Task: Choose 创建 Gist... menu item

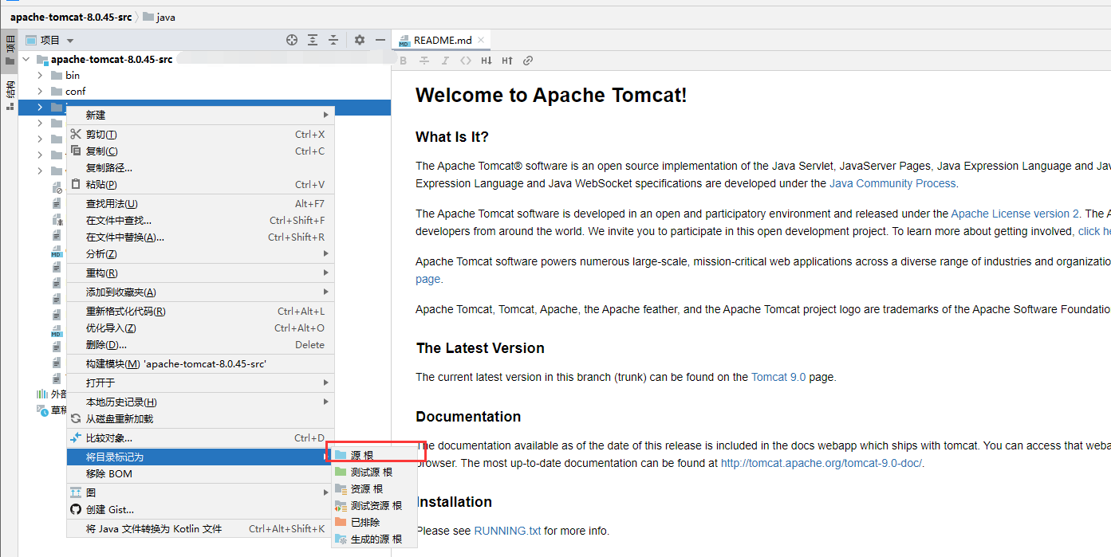Action: pyautogui.click(x=200, y=509)
